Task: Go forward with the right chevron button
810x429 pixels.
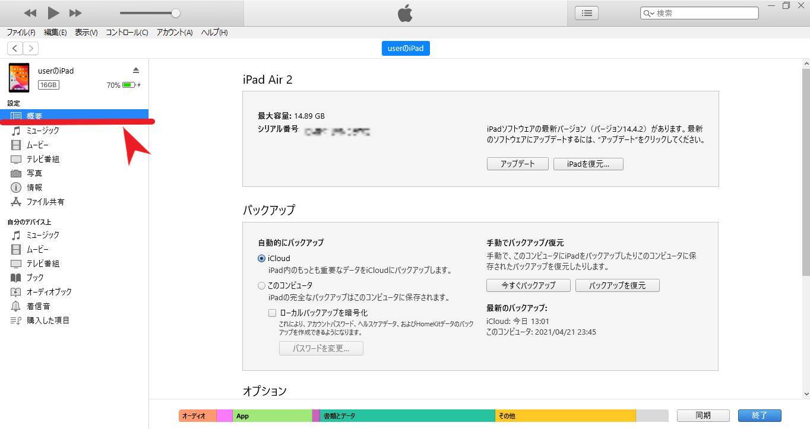Action: [x=30, y=49]
